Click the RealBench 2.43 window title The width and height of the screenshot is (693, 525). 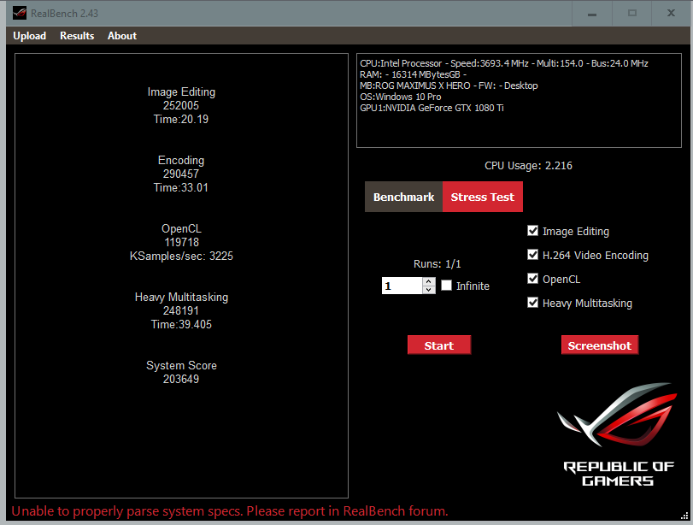tap(65, 14)
